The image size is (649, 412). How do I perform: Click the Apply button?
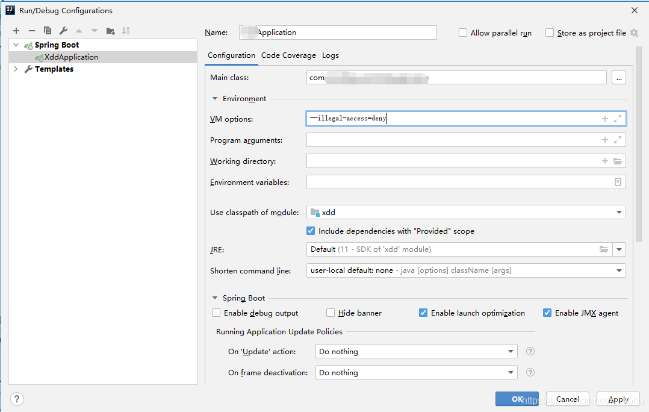(x=618, y=399)
